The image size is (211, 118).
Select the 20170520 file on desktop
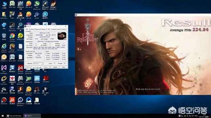click(20, 58)
